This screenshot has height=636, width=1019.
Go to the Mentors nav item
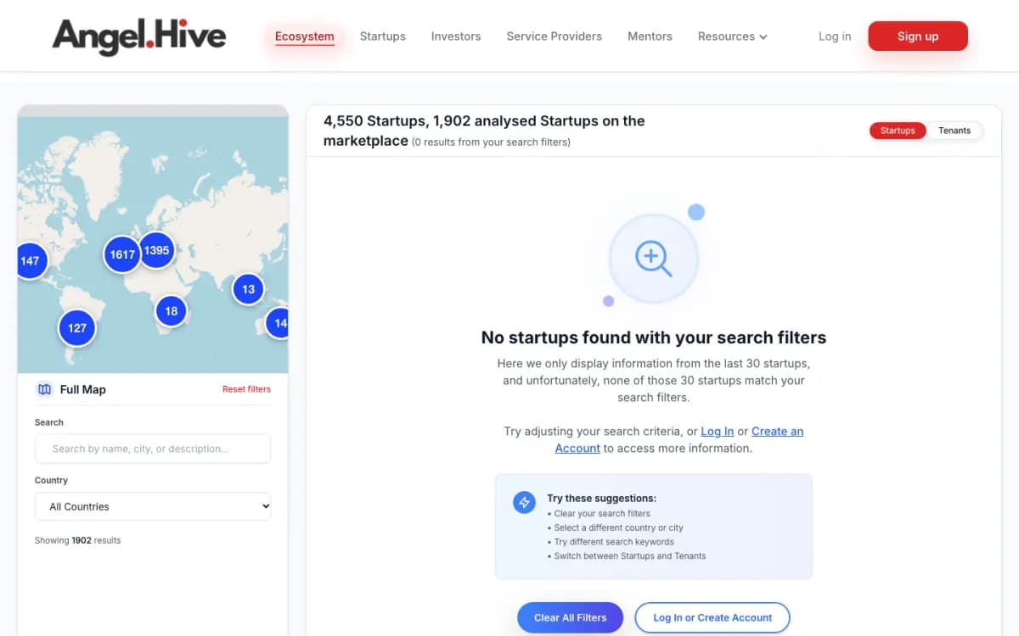tap(650, 36)
